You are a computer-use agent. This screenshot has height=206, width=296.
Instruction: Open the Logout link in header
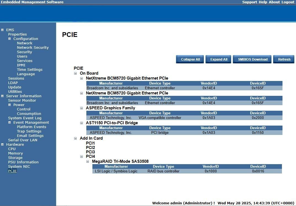(288, 2)
